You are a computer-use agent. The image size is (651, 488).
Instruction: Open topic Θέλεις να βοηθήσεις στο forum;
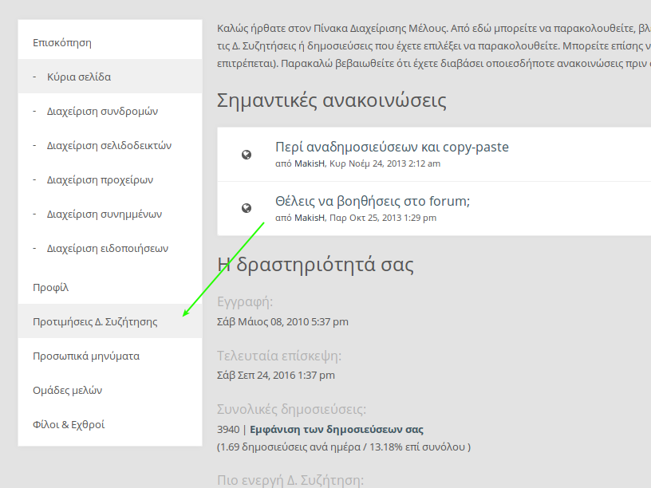(373, 201)
